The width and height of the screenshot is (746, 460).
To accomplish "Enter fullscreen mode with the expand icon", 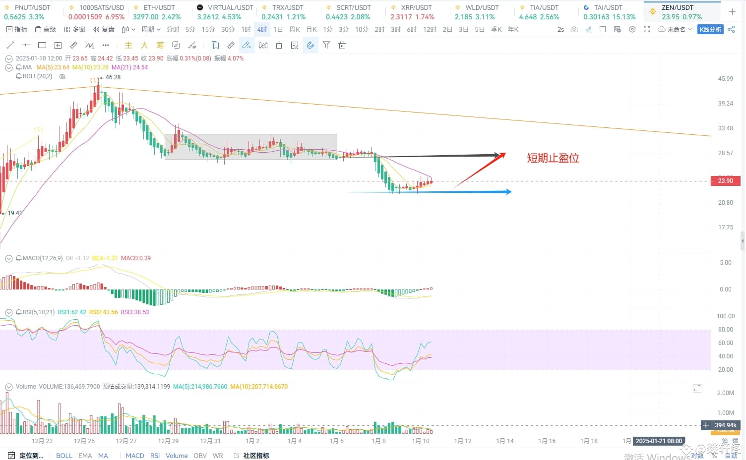I will 646,30.
